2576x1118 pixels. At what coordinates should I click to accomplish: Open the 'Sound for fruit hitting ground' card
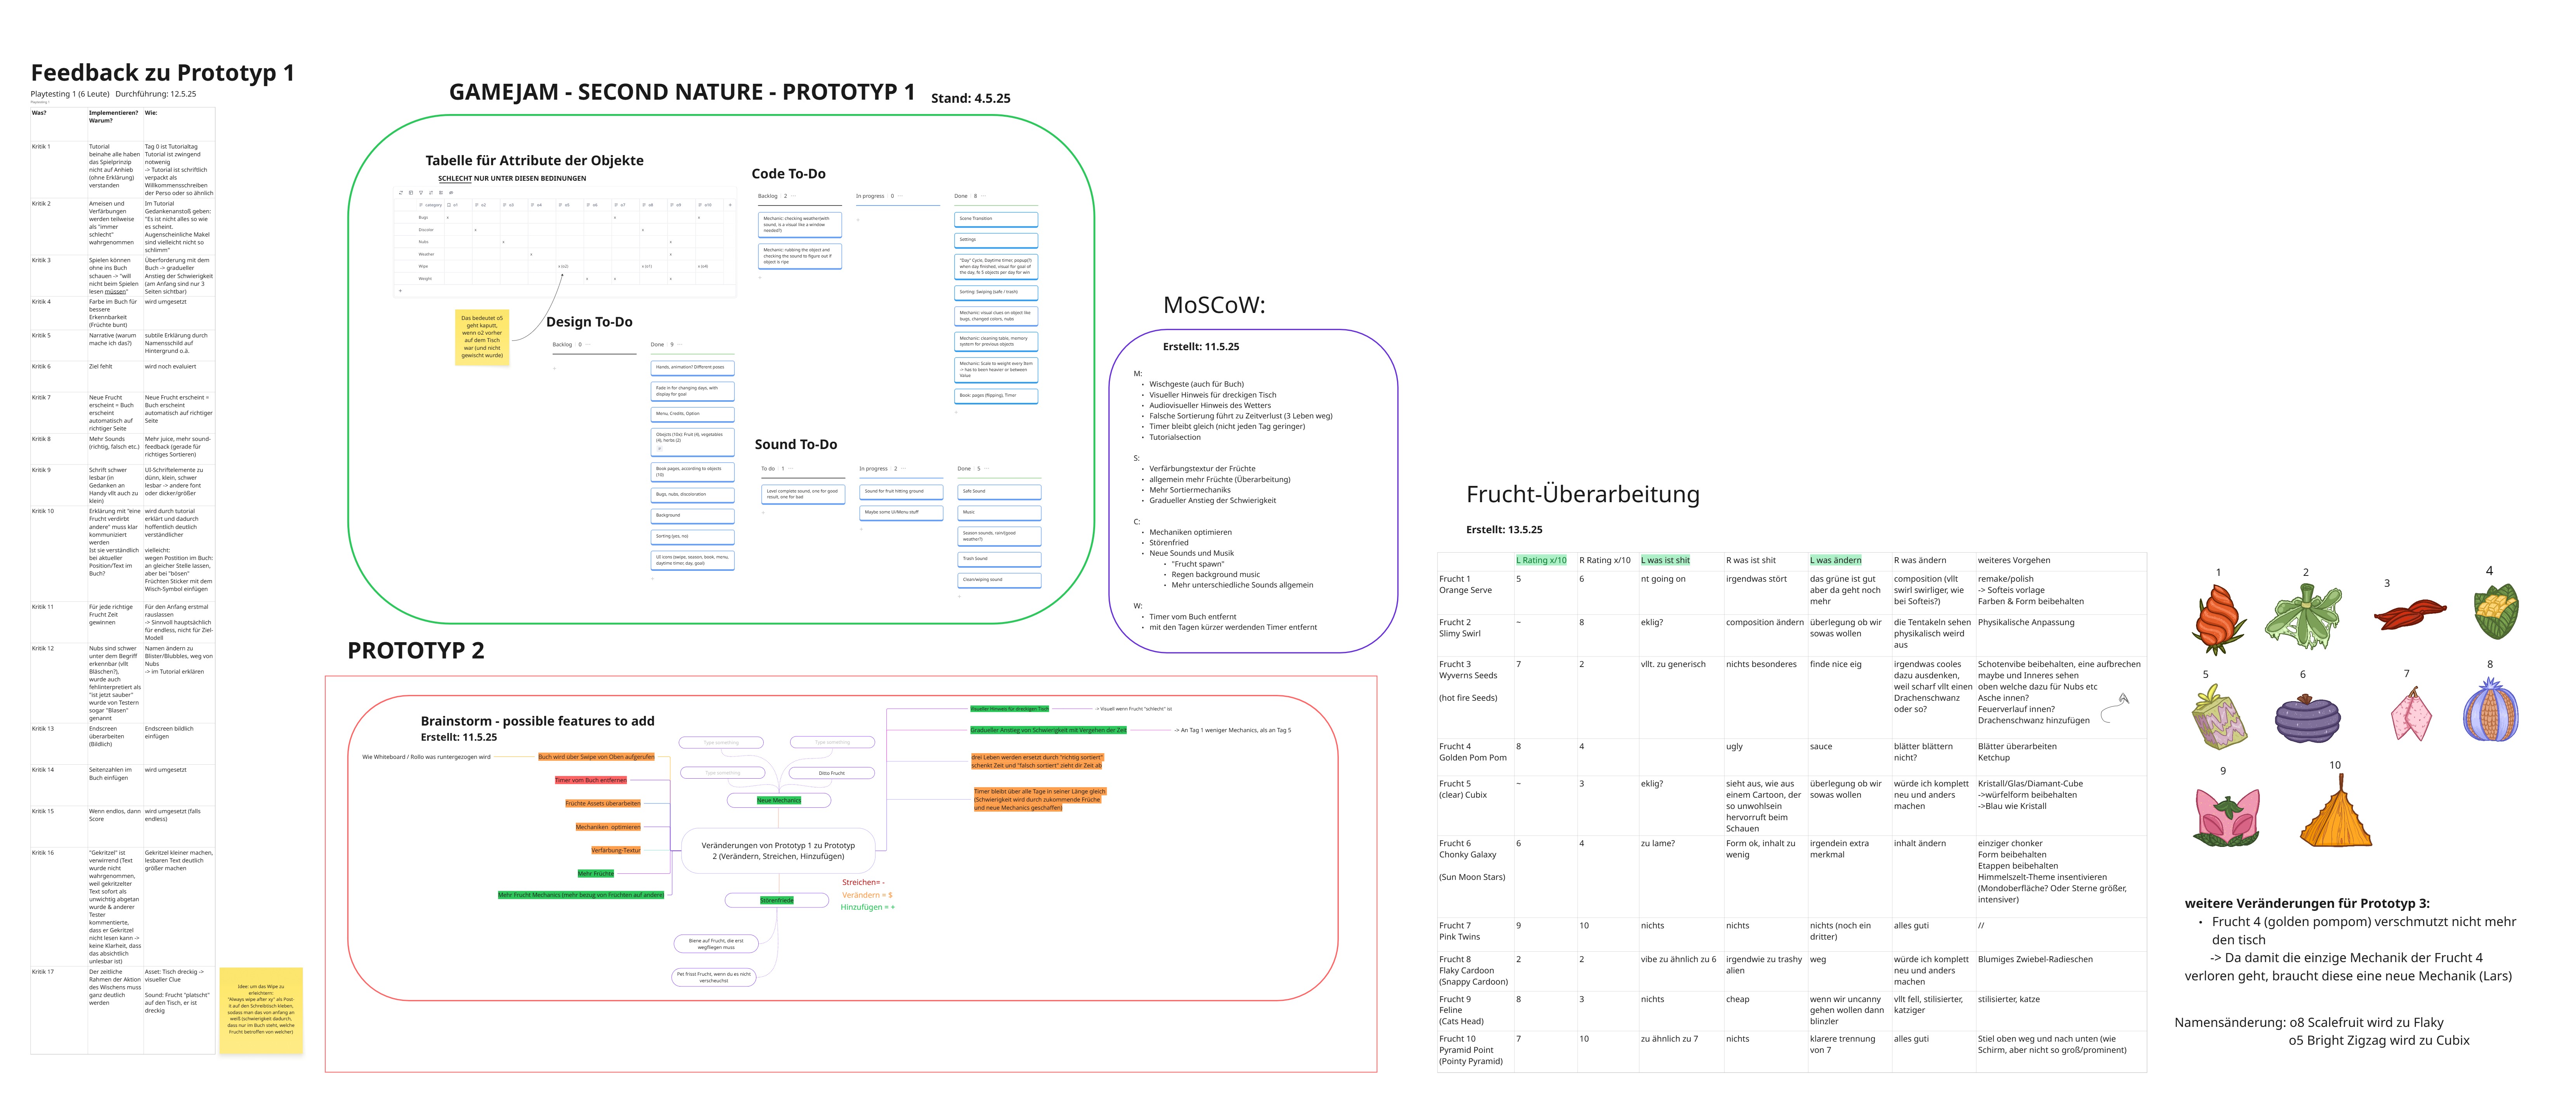pyautogui.click(x=902, y=492)
